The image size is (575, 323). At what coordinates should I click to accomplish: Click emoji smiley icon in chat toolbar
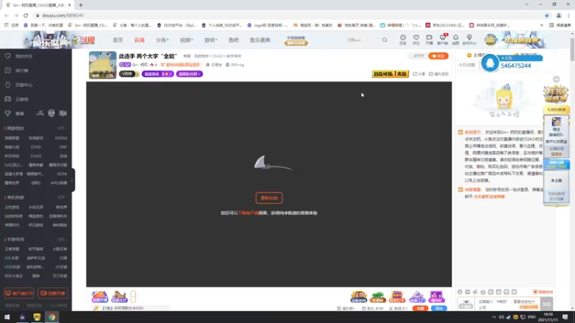click(x=460, y=292)
